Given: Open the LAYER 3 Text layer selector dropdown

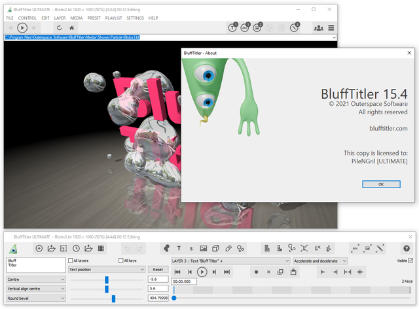Looking at the screenshot, I should (230, 261).
